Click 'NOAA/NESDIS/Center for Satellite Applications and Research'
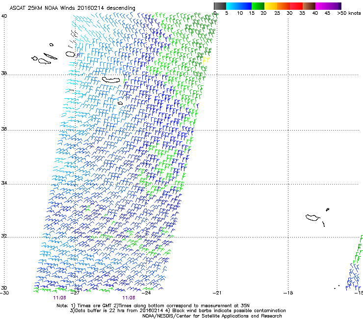The width and height of the screenshot is (363, 319). point(212,316)
